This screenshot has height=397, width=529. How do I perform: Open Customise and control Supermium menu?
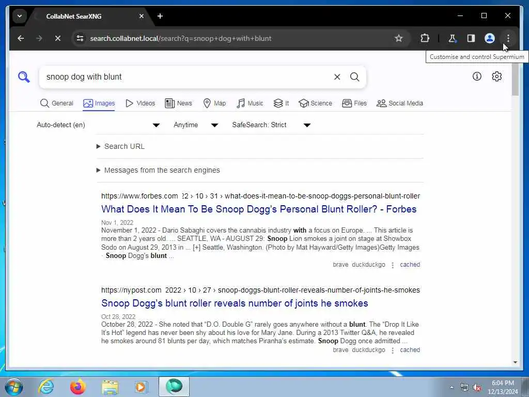(508, 38)
